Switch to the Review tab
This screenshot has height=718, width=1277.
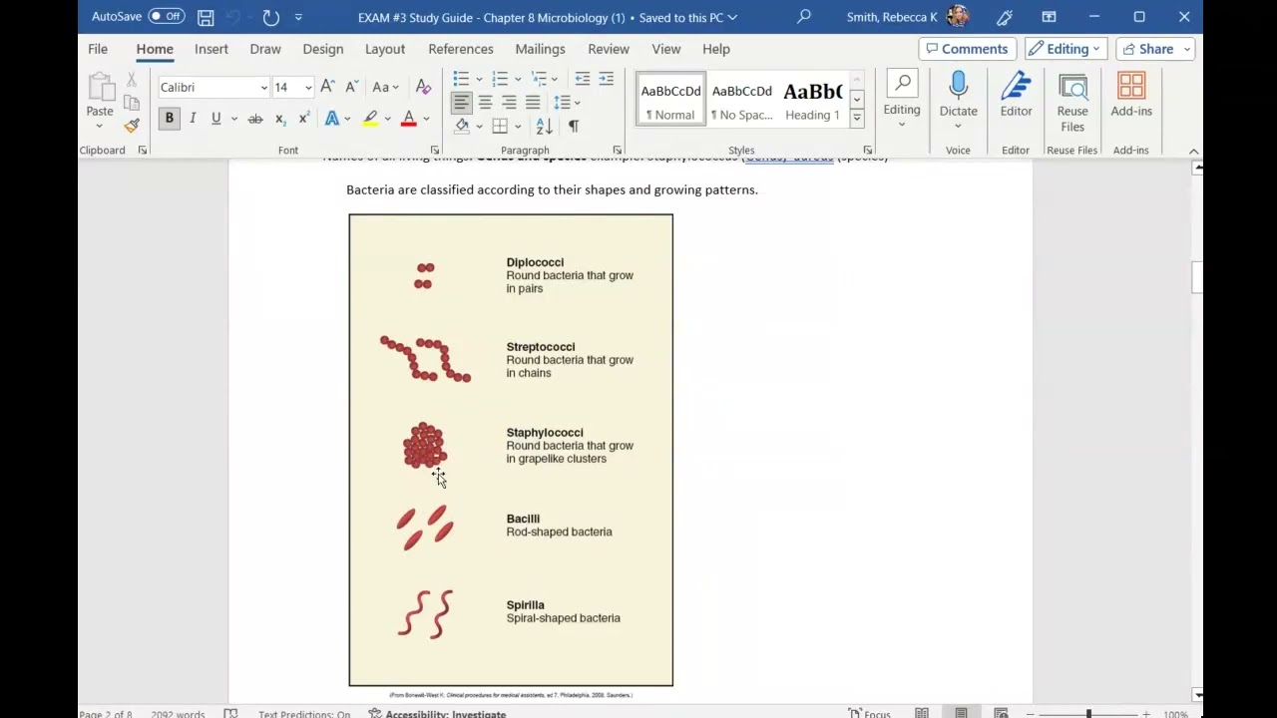click(x=609, y=49)
